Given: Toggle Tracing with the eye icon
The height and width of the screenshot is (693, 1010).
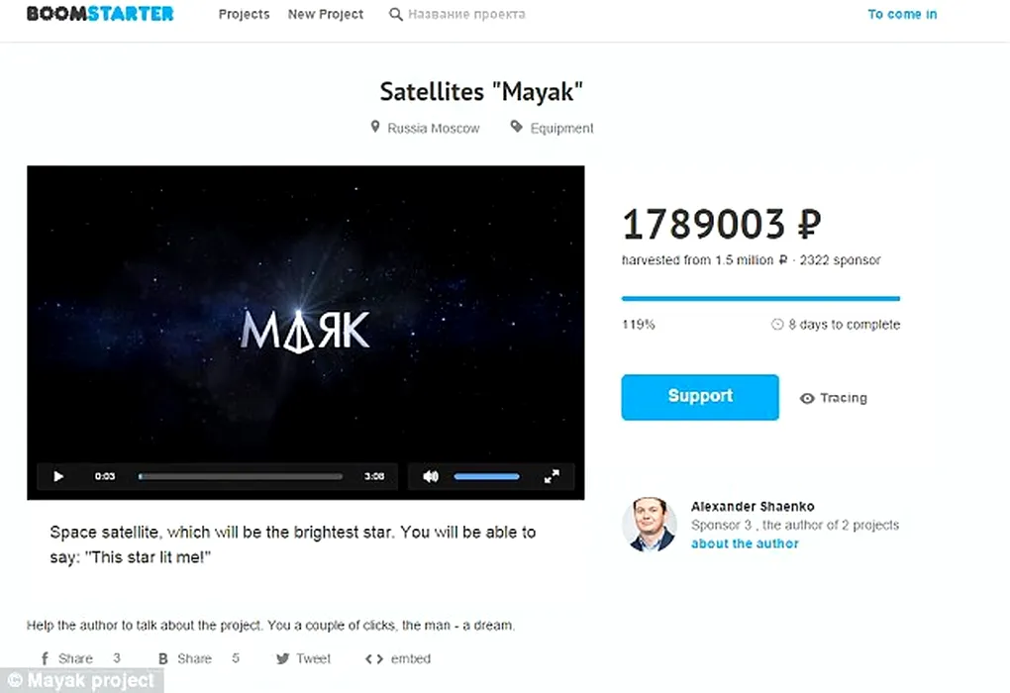Looking at the screenshot, I should pyautogui.click(x=807, y=399).
